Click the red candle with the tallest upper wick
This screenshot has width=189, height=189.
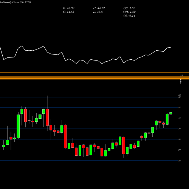47,117
